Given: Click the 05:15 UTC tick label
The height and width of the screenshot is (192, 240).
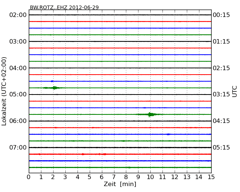Looking at the screenshot, I should 221,147.
